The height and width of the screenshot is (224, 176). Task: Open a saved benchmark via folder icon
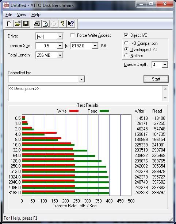click(18, 24)
